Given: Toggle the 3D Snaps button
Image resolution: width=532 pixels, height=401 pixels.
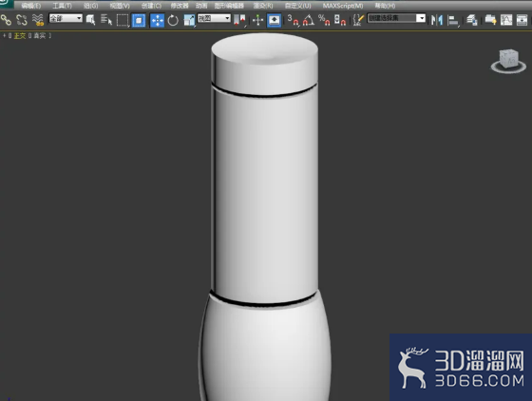Looking at the screenshot, I should [x=294, y=20].
